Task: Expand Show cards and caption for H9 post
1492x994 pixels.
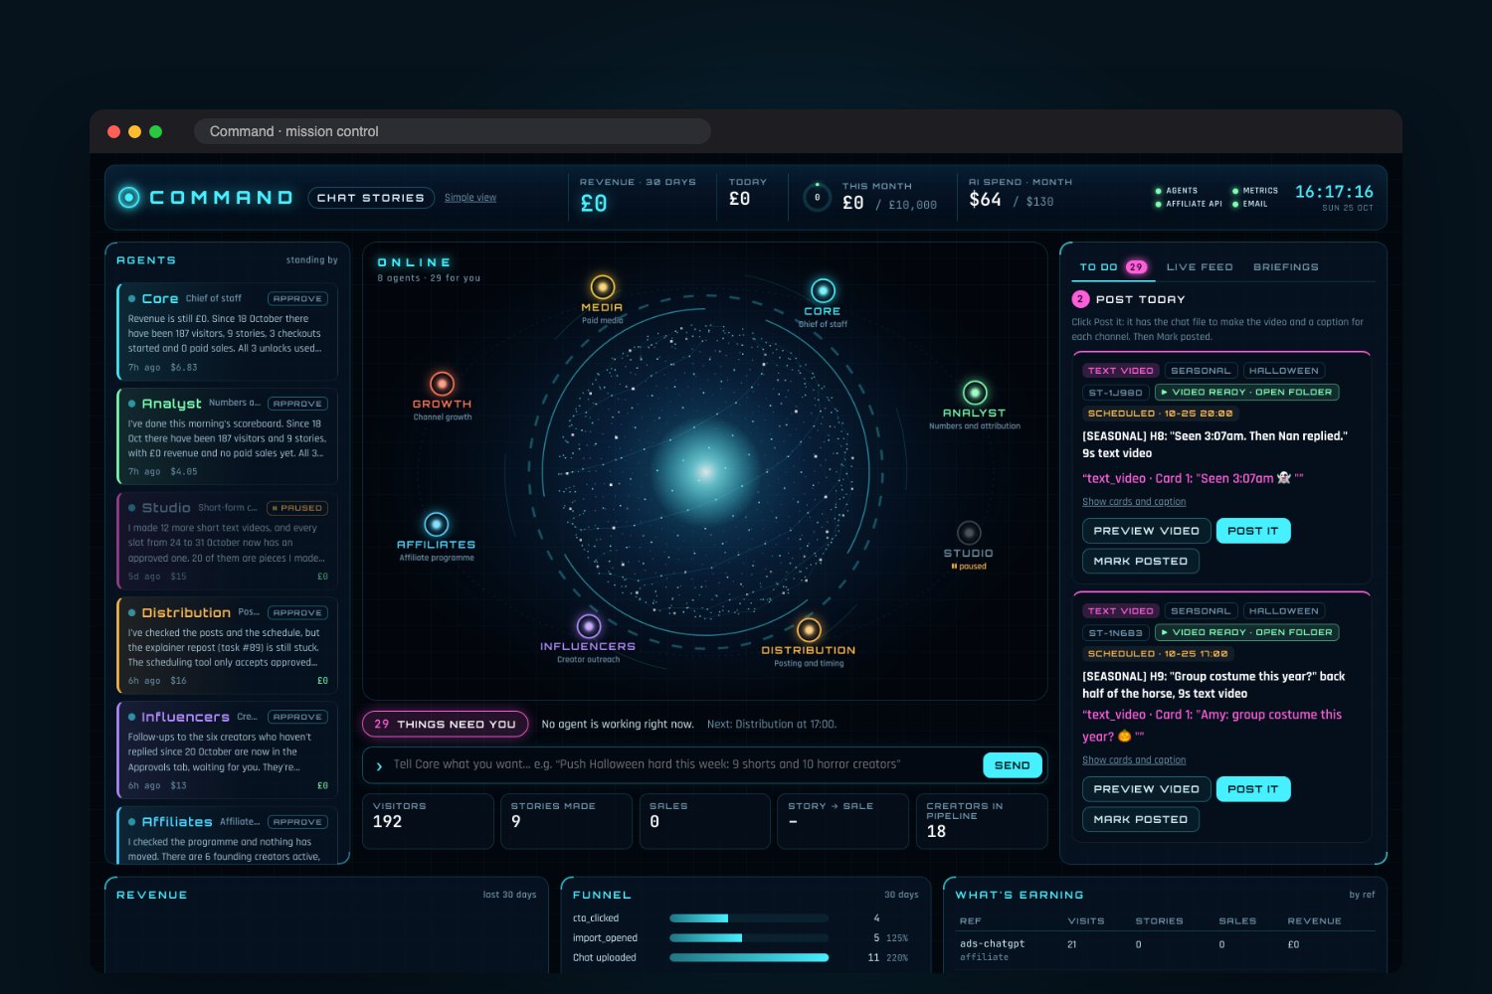Action: pos(1134,760)
